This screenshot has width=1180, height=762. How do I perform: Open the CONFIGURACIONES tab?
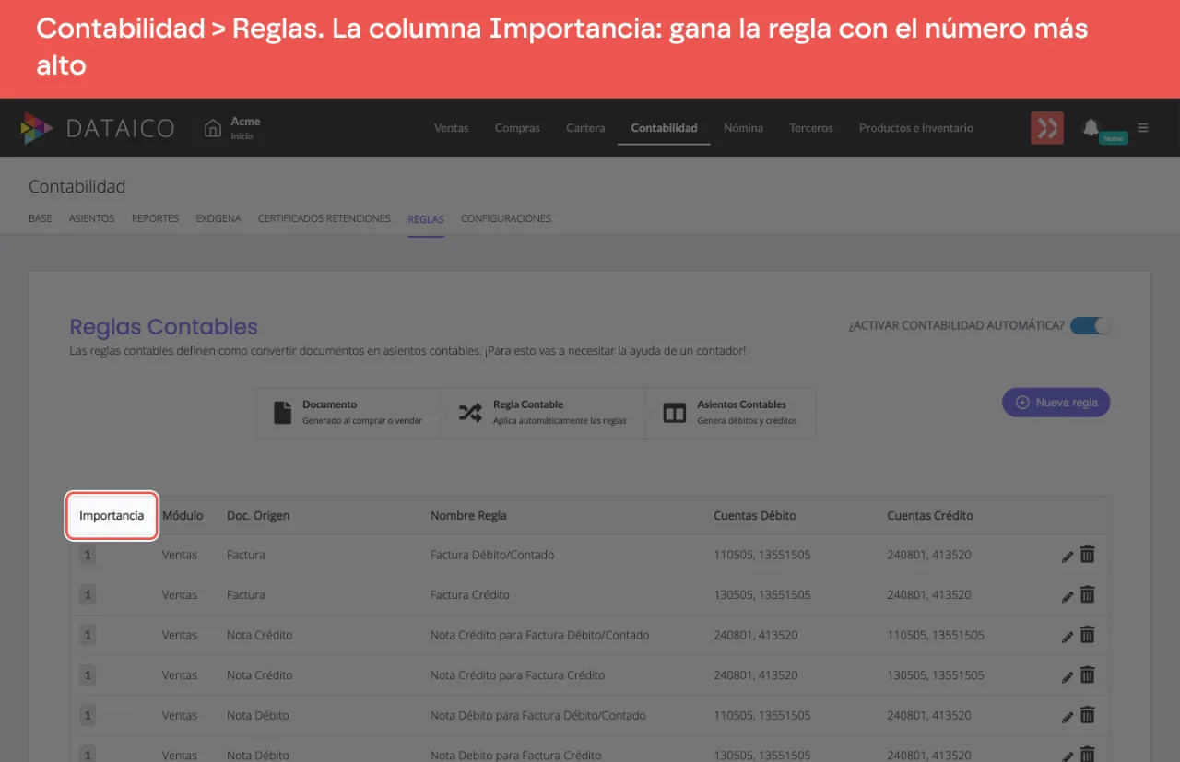pyautogui.click(x=506, y=218)
